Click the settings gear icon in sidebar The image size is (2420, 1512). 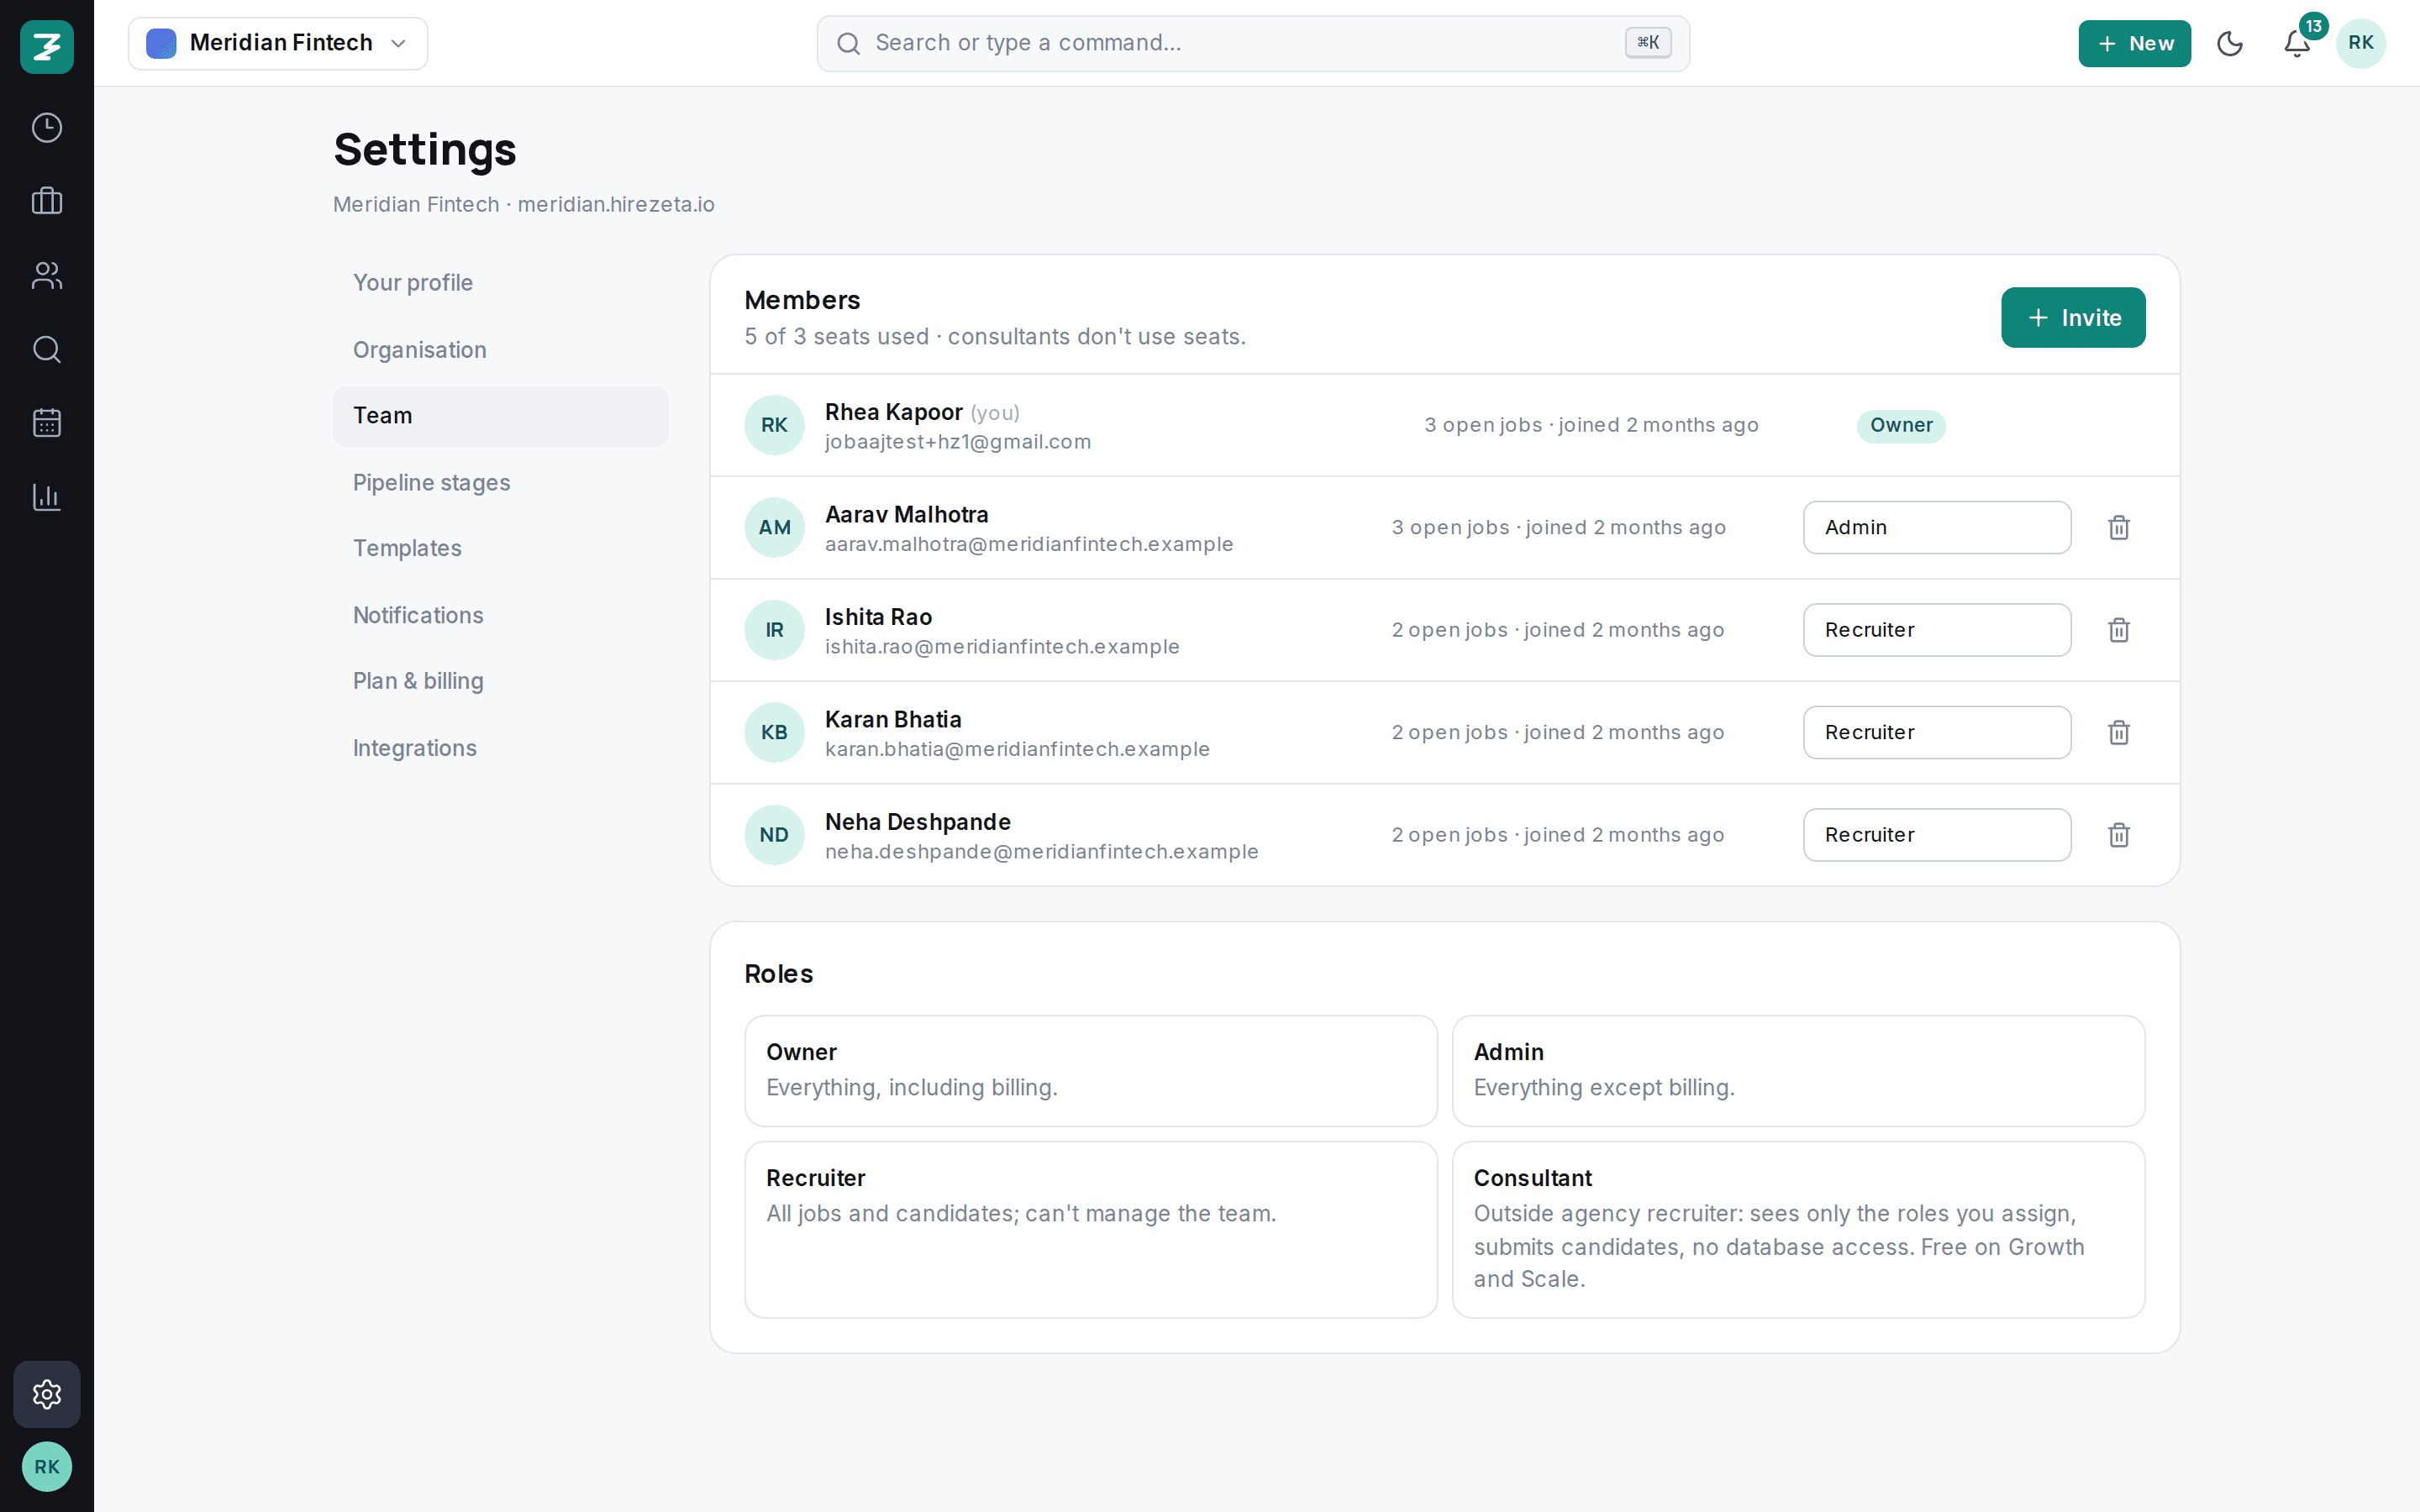(47, 1394)
